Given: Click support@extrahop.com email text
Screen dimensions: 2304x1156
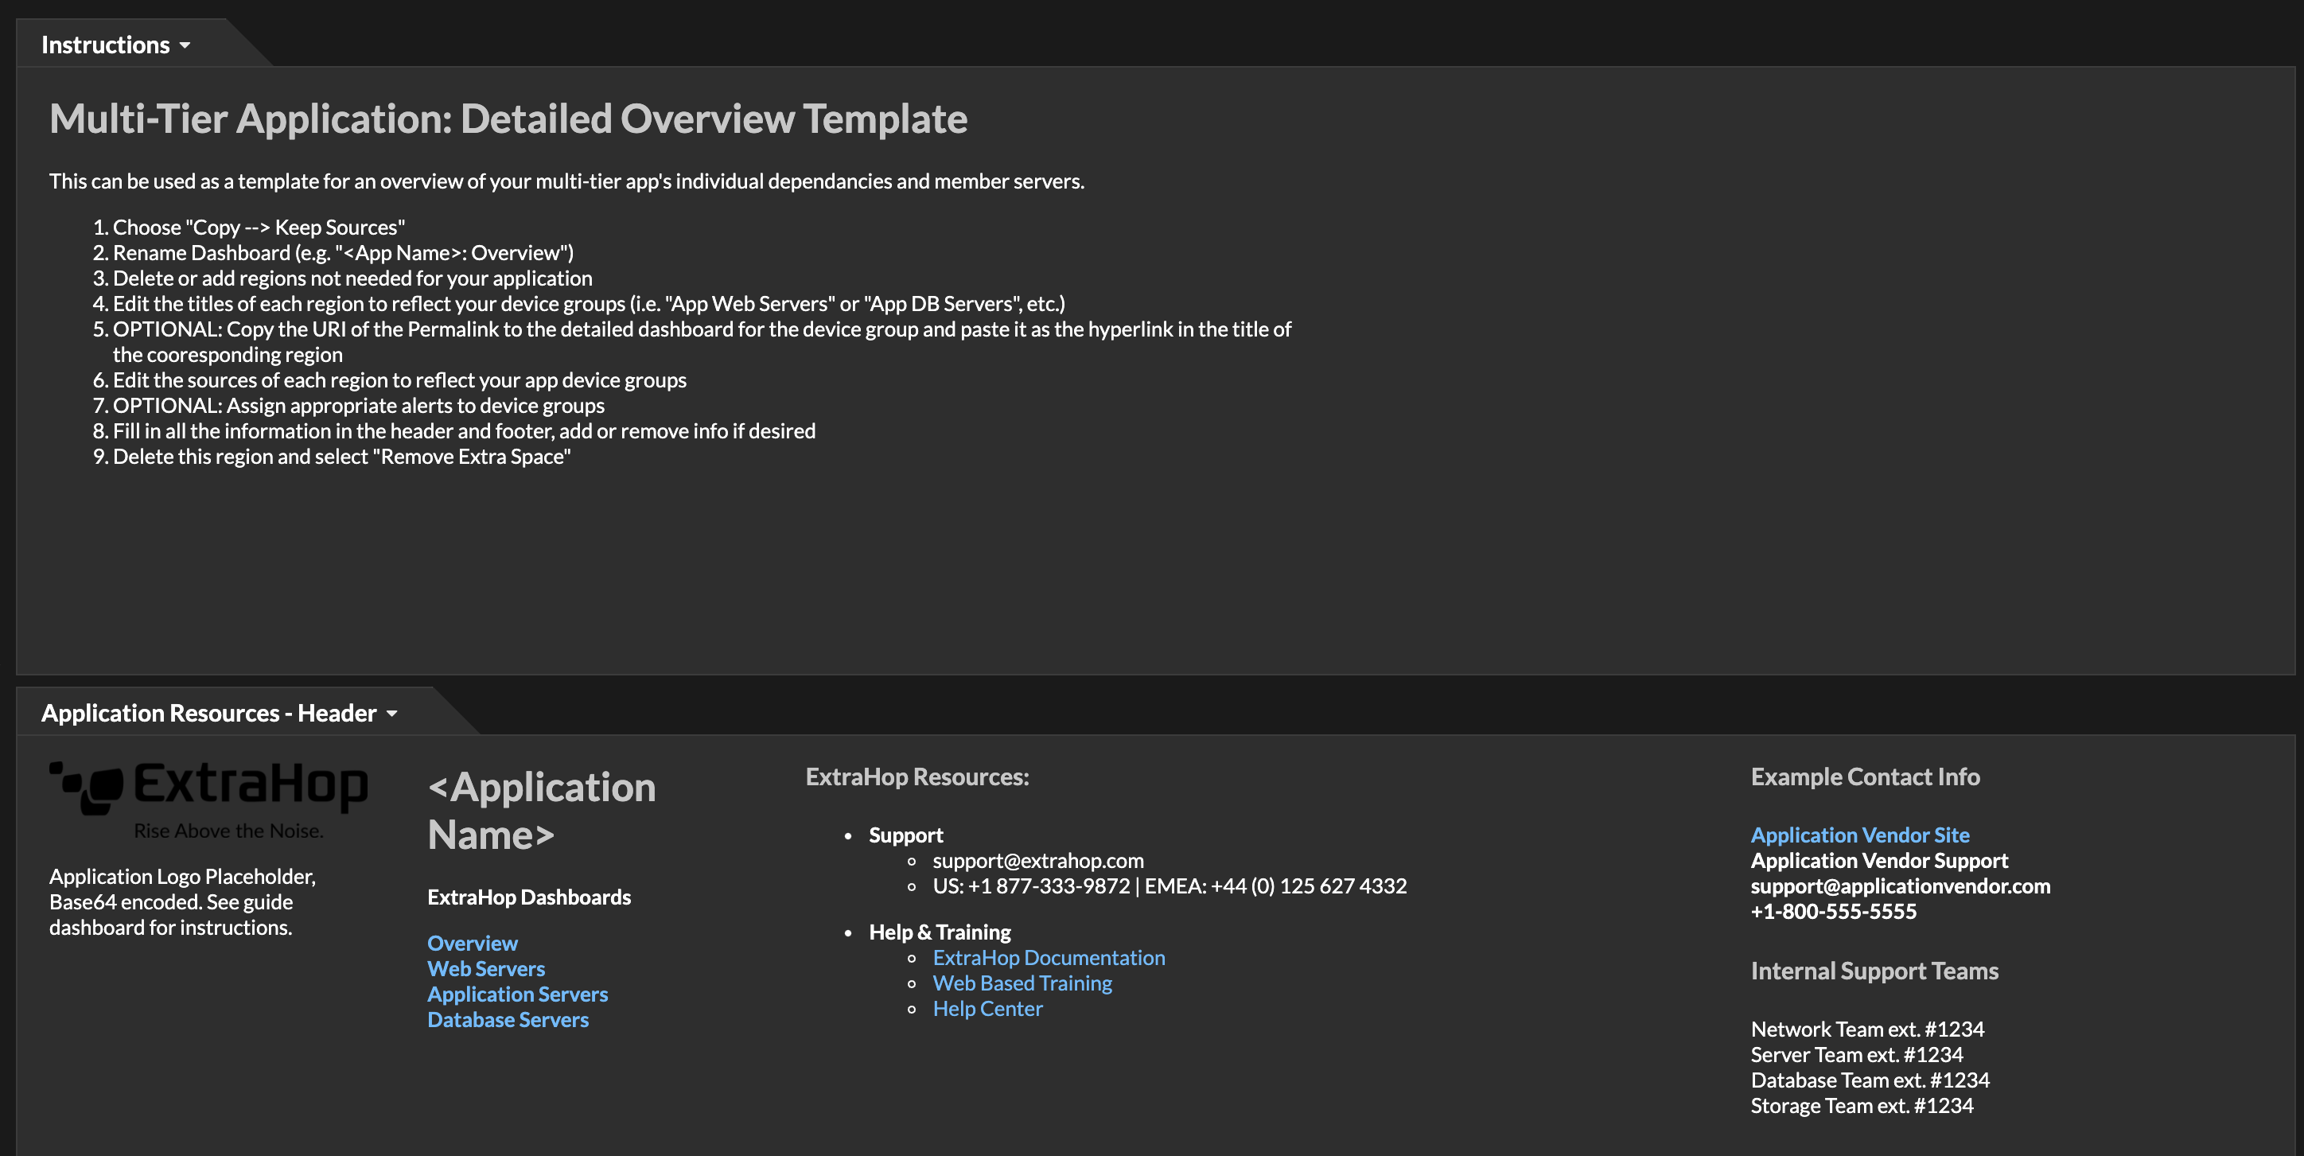Looking at the screenshot, I should [1037, 860].
